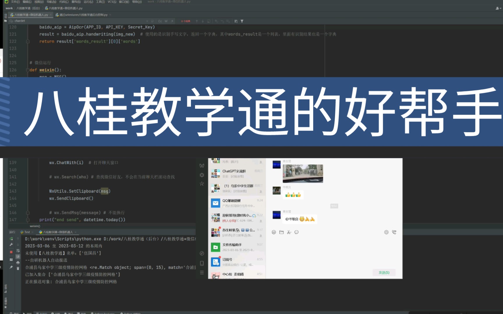Click 八桂教学通（后台）breadcrumb folder
This screenshot has height=314, width=503.
(x=28, y=8)
